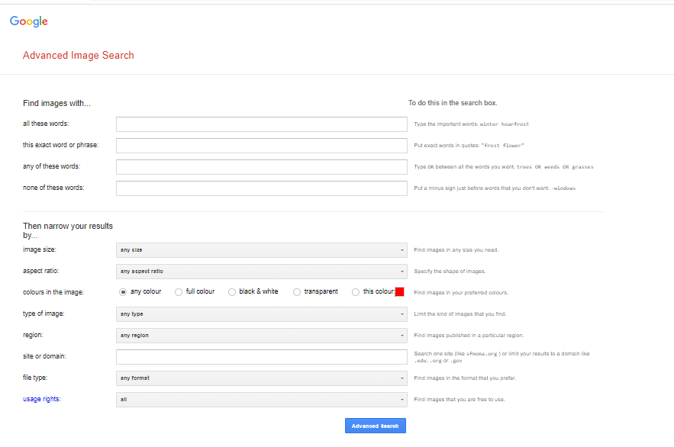Select the "full colour" radio button

(177, 291)
